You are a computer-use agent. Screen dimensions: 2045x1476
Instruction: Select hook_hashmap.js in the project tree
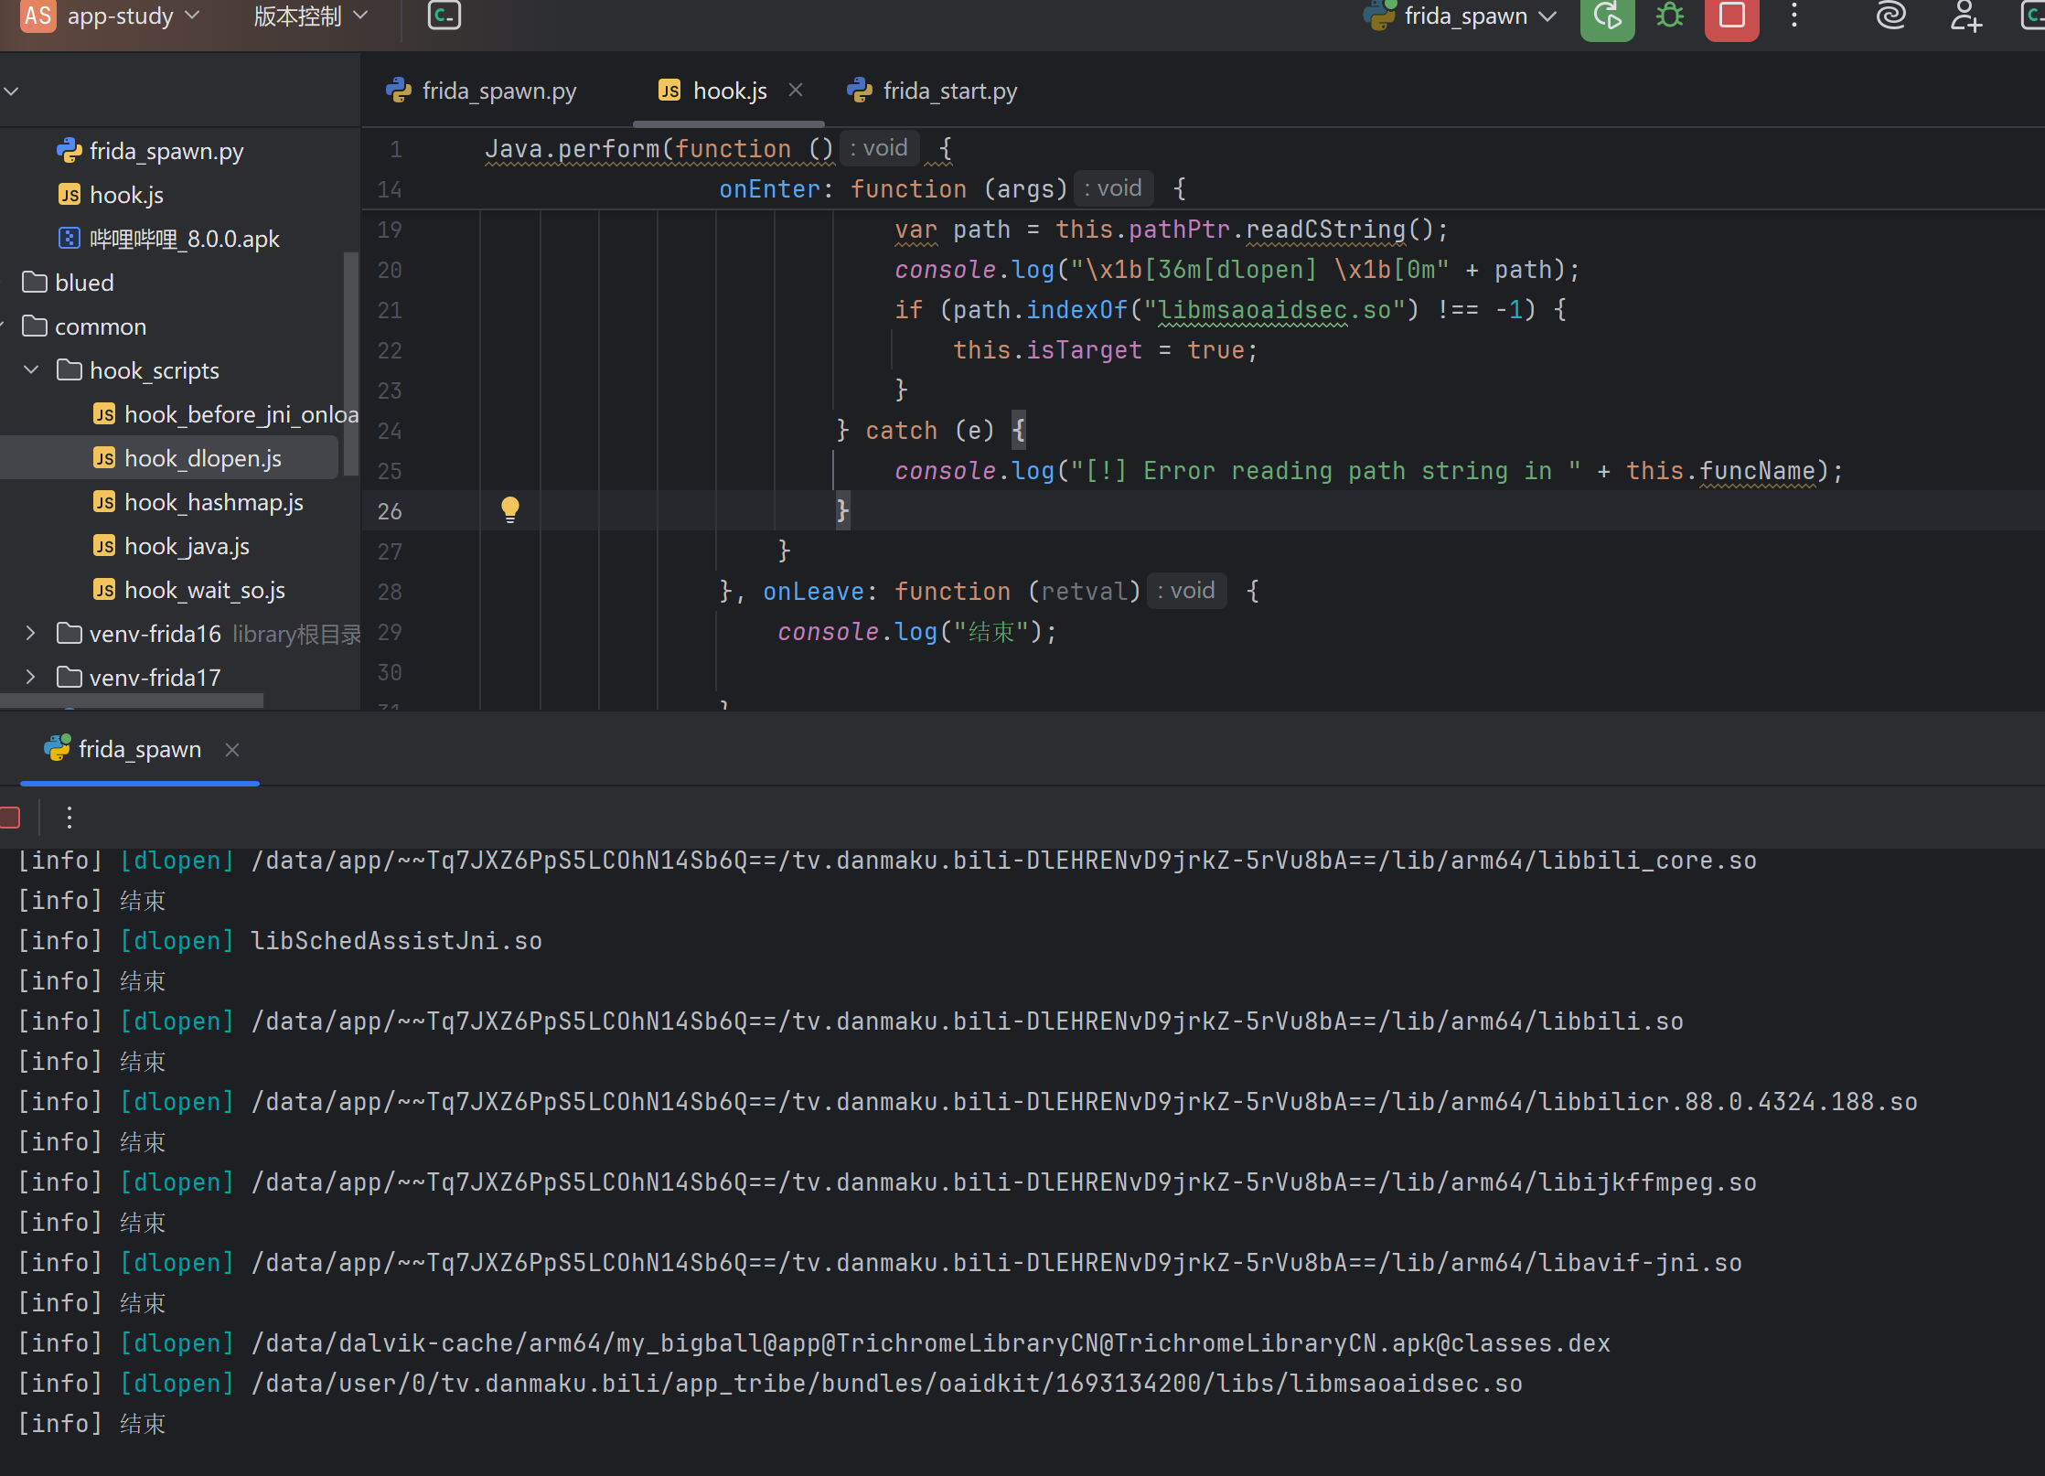(x=213, y=502)
